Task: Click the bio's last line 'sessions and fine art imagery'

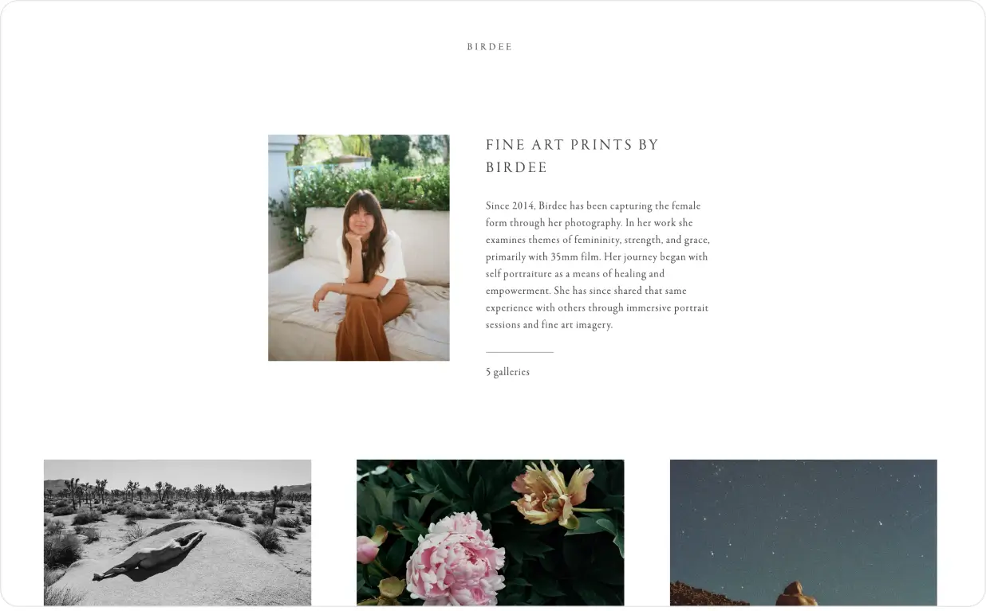Action: (x=549, y=325)
